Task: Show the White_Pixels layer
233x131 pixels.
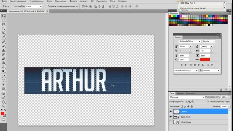Action: [x=171, y=122]
